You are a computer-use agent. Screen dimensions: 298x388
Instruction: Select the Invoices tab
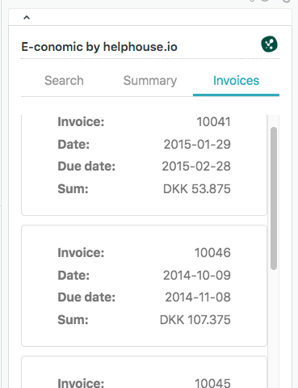click(236, 81)
